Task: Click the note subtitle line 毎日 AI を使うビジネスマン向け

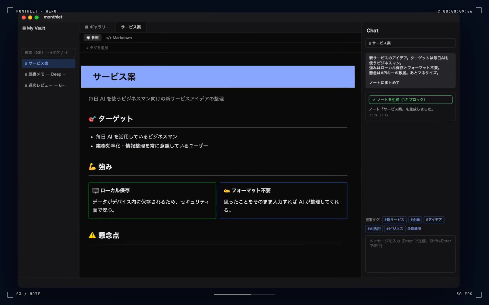Action: click(x=156, y=99)
